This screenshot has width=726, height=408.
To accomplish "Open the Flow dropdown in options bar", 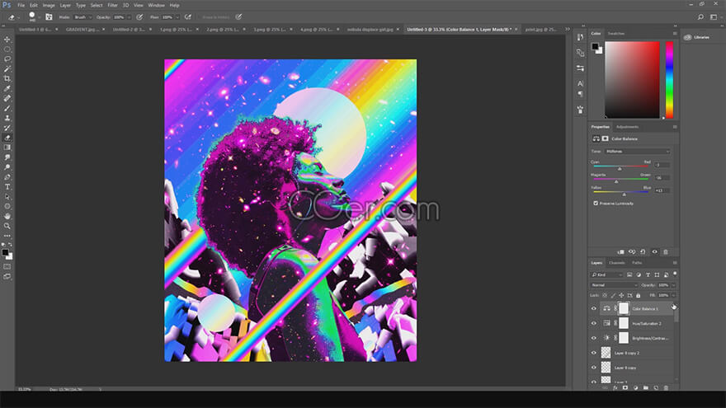I will tap(177, 17).
